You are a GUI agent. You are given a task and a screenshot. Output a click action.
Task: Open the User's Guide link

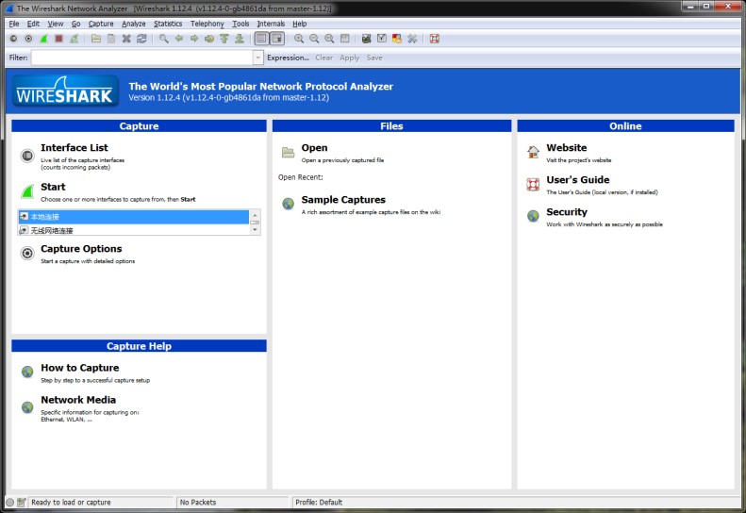point(578,180)
